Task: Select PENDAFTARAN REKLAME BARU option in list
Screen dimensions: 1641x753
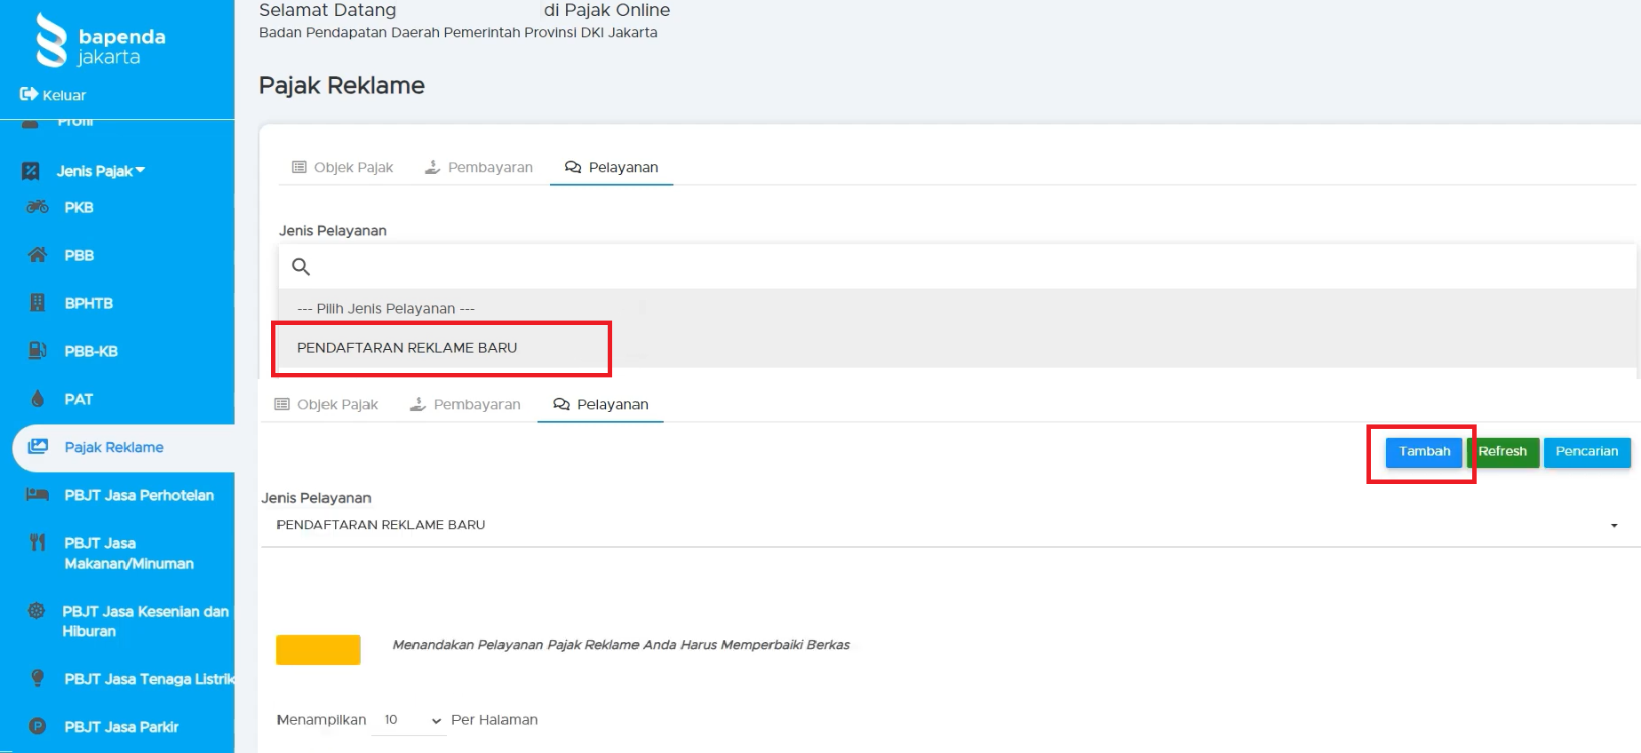Action: [407, 348]
